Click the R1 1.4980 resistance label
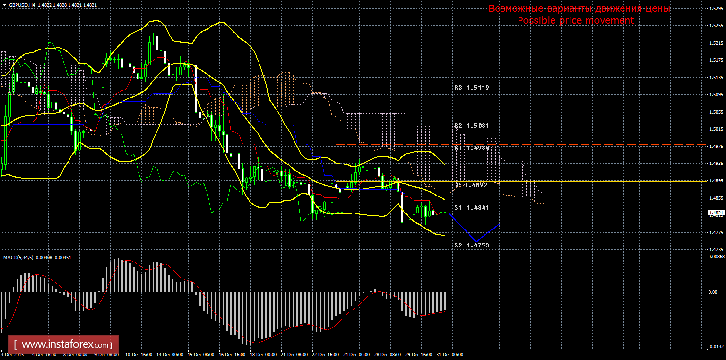The image size is (726, 360). pyautogui.click(x=471, y=147)
